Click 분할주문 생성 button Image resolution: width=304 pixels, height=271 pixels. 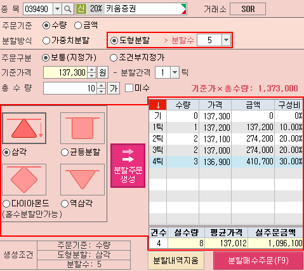coord(128,166)
